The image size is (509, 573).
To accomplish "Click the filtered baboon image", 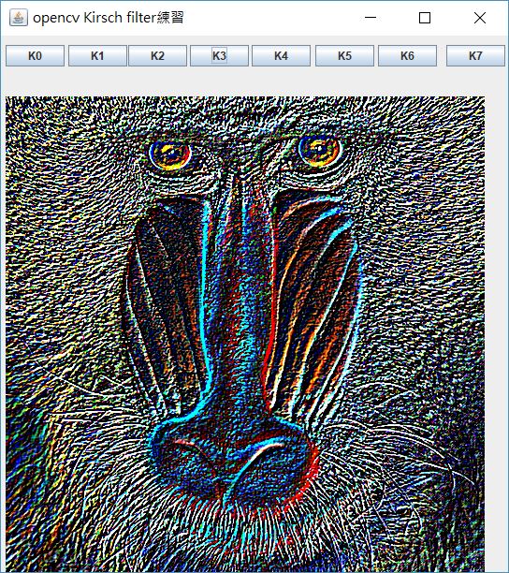I will 245,334.
